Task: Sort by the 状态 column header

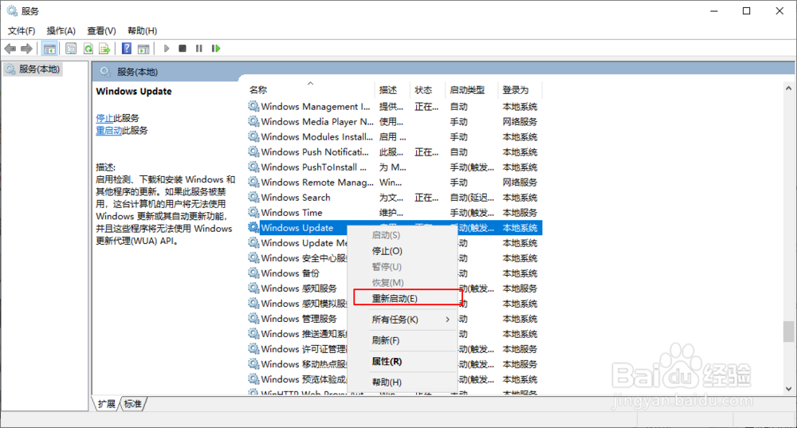Action: click(428, 89)
